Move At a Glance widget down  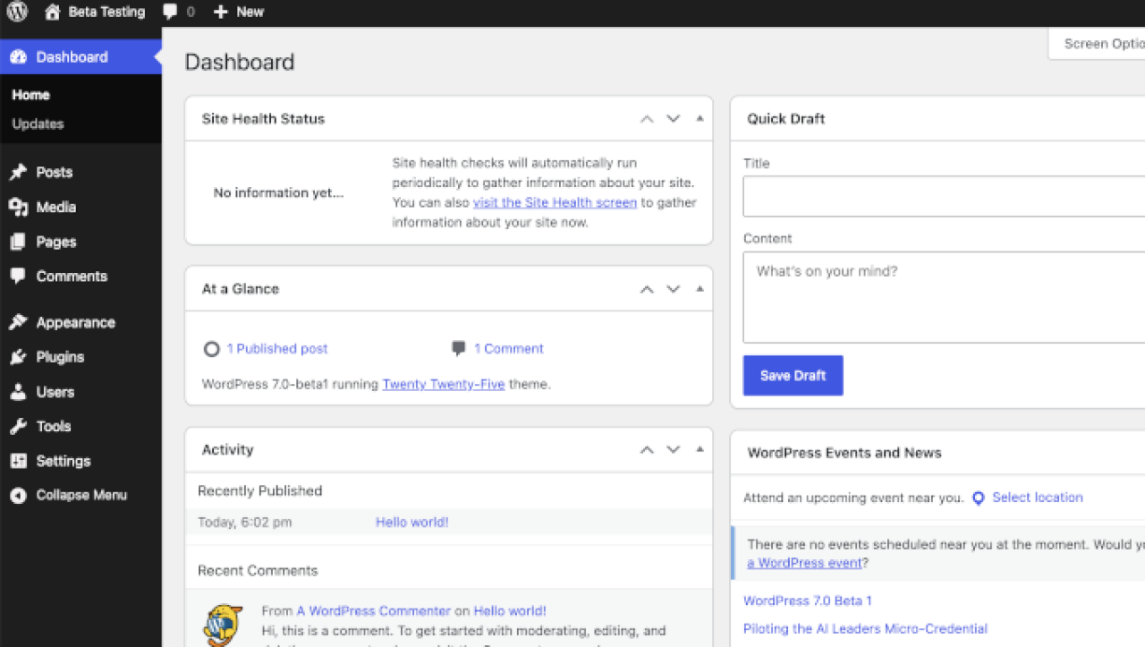coord(674,289)
